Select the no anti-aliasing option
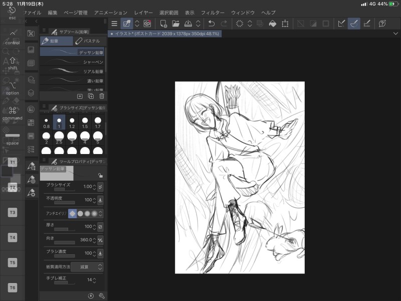The width and height of the screenshot is (401, 301). click(x=72, y=214)
